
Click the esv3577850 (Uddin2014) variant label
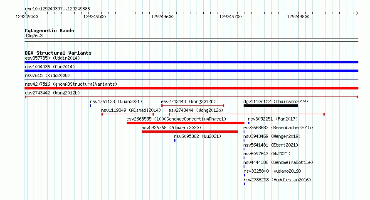(52, 58)
